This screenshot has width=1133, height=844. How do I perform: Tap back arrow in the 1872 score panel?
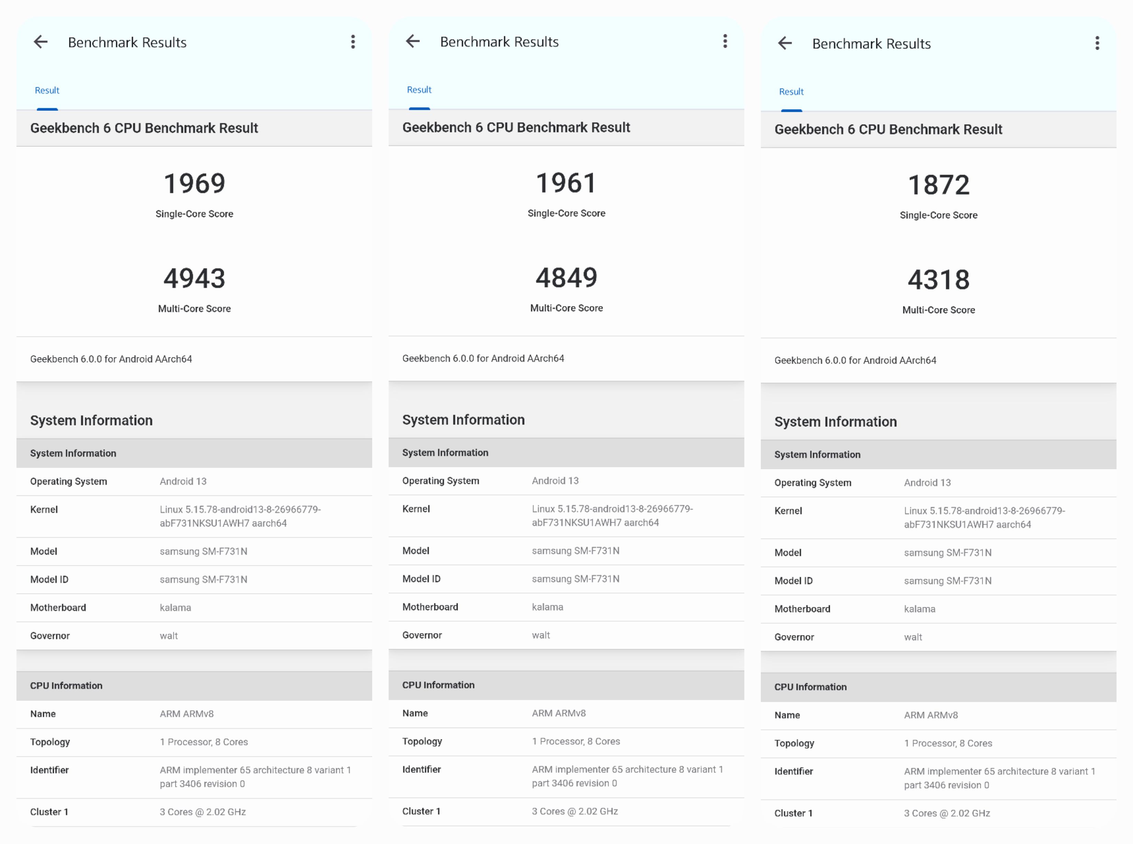coord(785,44)
